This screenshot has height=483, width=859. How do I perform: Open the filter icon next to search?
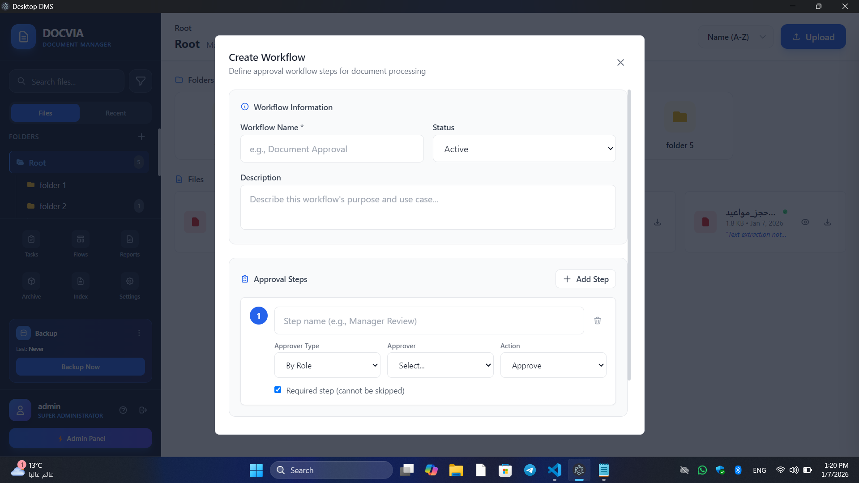(141, 81)
